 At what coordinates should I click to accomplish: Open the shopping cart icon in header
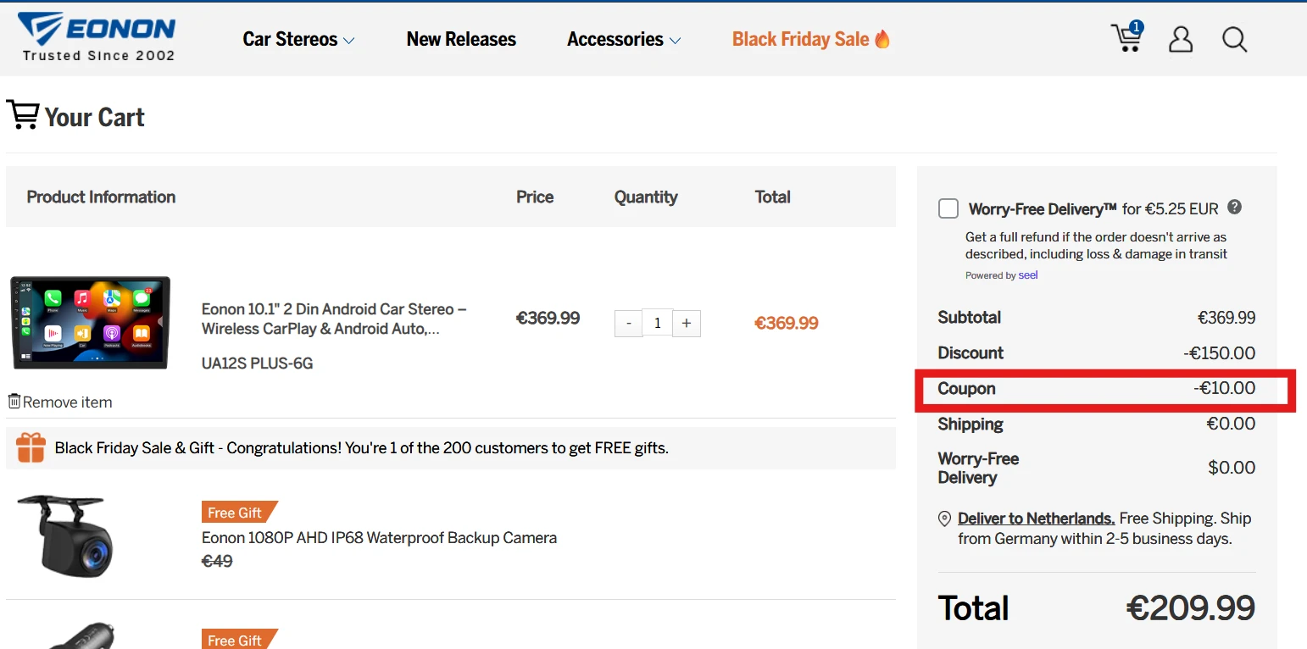pyautogui.click(x=1127, y=37)
